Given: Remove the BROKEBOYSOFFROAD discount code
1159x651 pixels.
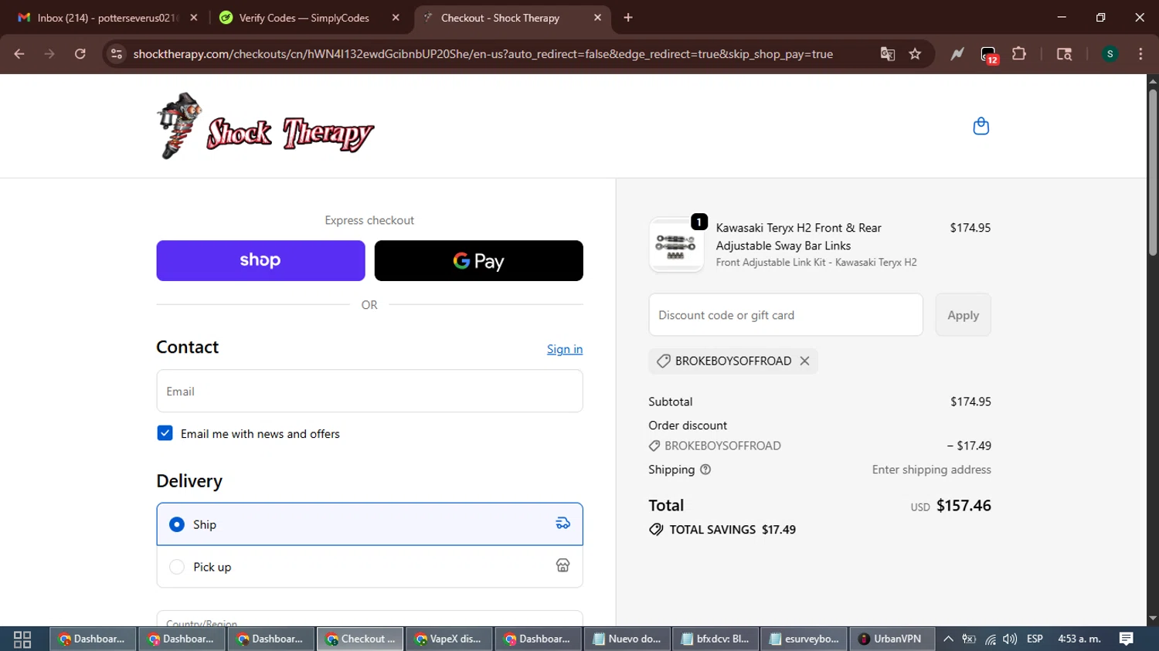Looking at the screenshot, I should coord(804,361).
